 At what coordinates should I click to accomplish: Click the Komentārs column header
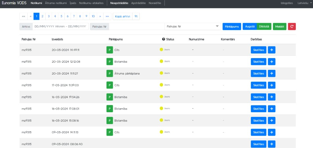point(228,39)
